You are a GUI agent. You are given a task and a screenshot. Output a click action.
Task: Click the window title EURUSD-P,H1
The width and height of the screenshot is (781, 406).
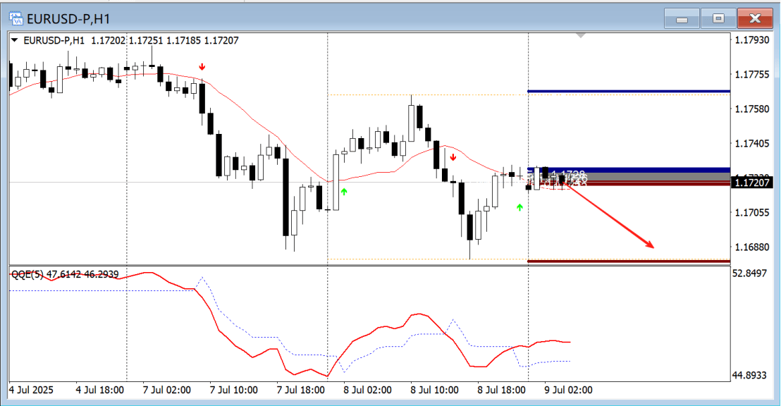68,19
